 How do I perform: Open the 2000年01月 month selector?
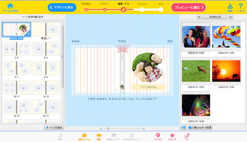click(x=215, y=17)
